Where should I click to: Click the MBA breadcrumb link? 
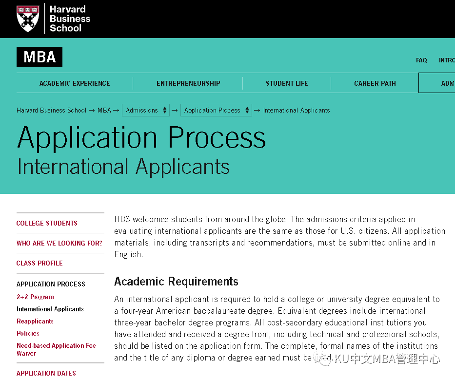point(104,110)
